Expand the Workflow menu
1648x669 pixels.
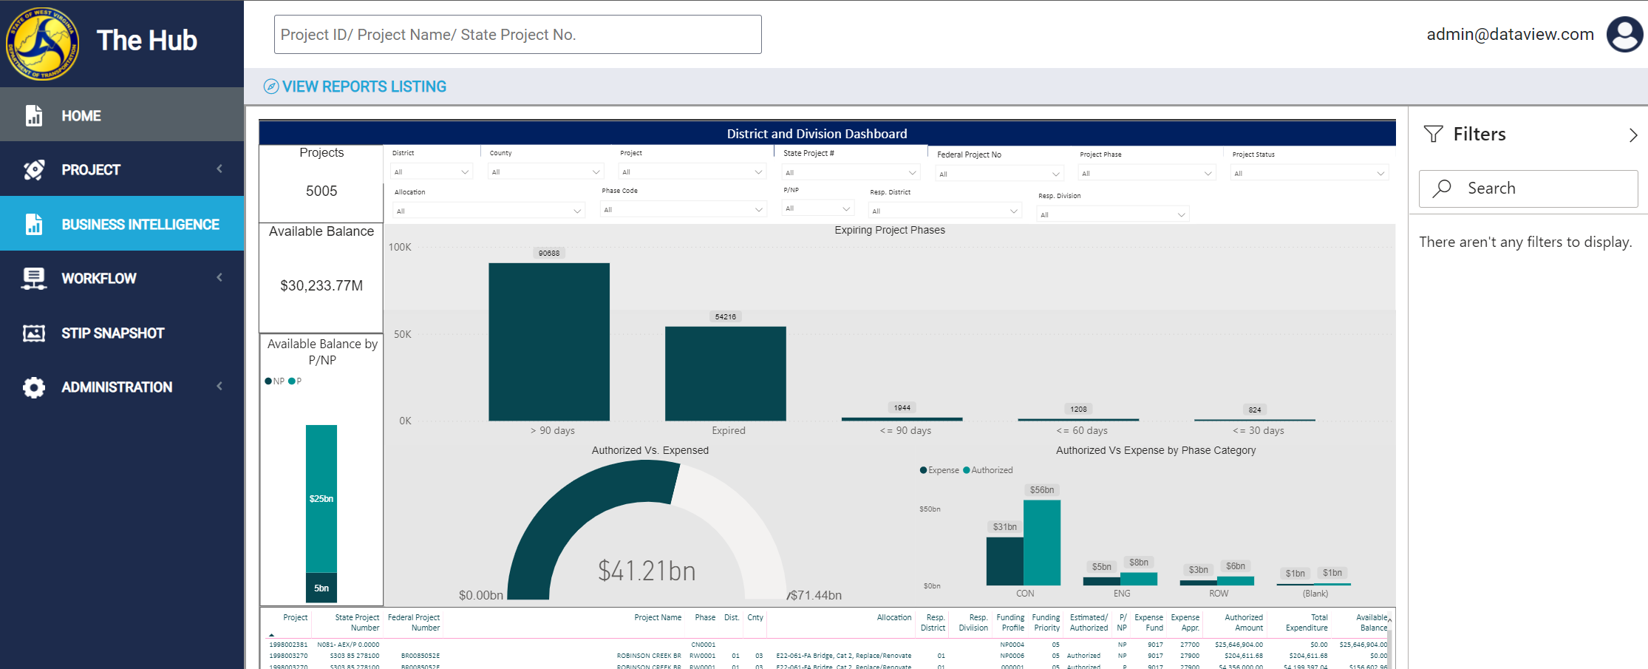tap(219, 278)
